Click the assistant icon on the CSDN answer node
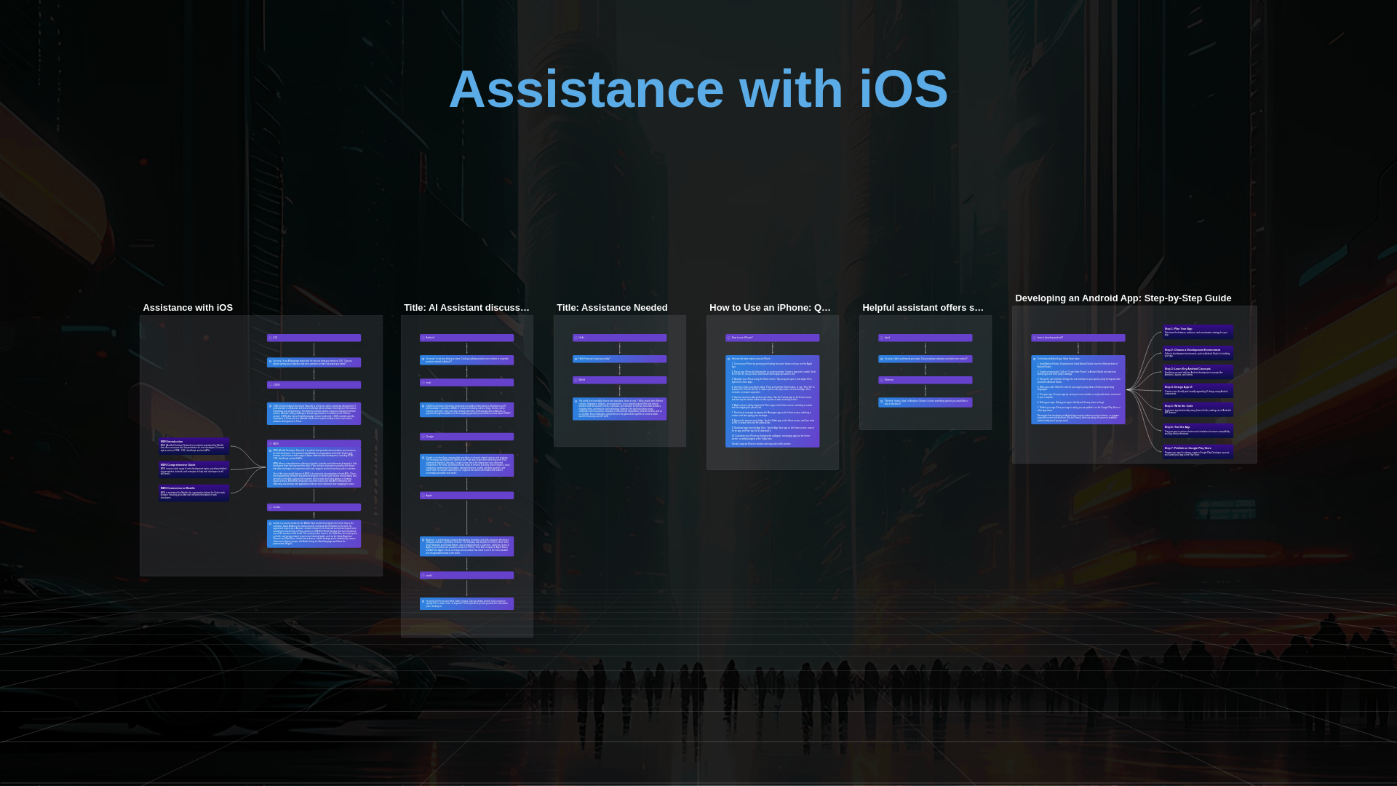This screenshot has width=1397, height=786. coord(270,406)
